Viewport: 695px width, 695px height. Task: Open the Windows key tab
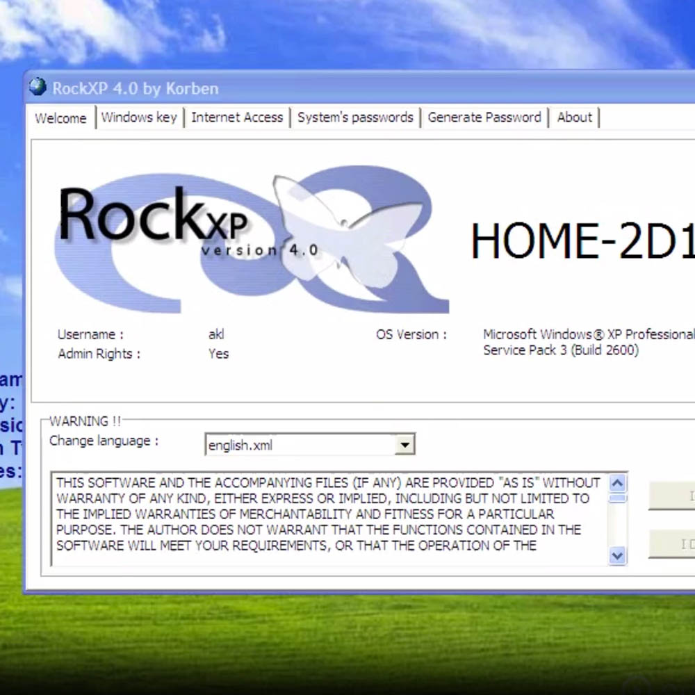click(139, 117)
